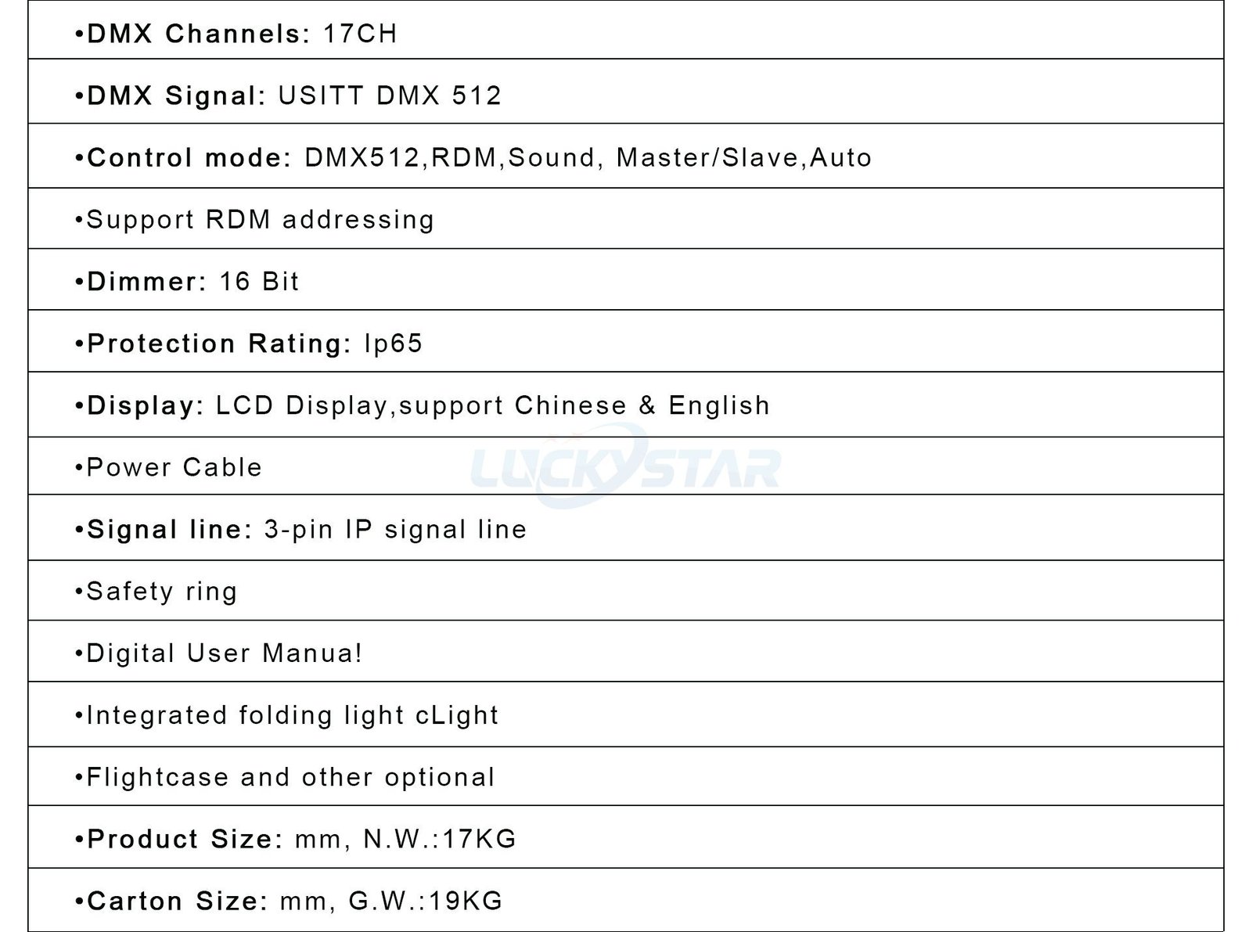The image size is (1252, 932).
Task: Select the "Integrated folding light" row text
Action: coord(292,715)
